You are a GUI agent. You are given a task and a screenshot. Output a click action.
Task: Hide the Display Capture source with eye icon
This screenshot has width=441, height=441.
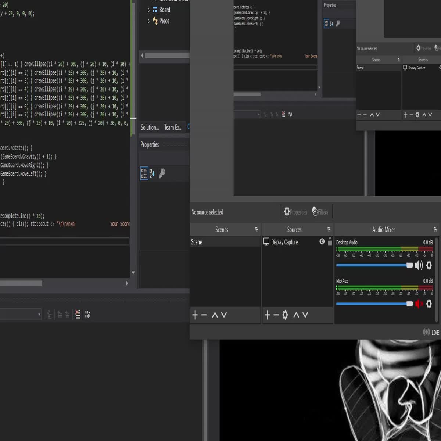[322, 241]
